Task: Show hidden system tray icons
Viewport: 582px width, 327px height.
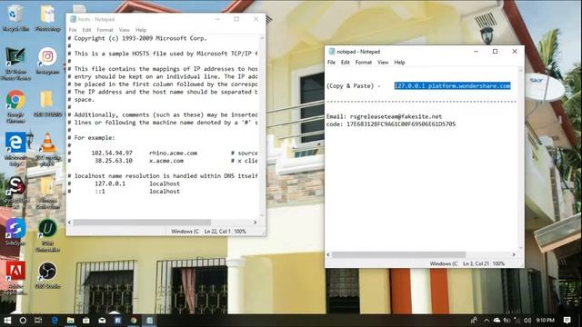Action: pyautogui.click(x=487, y=321)
